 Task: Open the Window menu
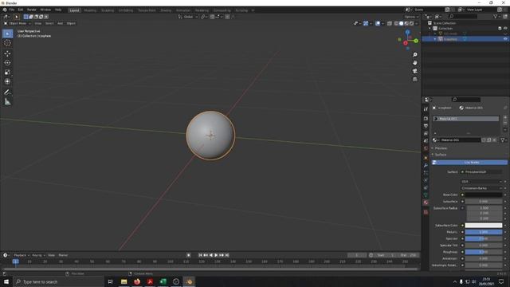pyautogui.click(x=45, y=10)
